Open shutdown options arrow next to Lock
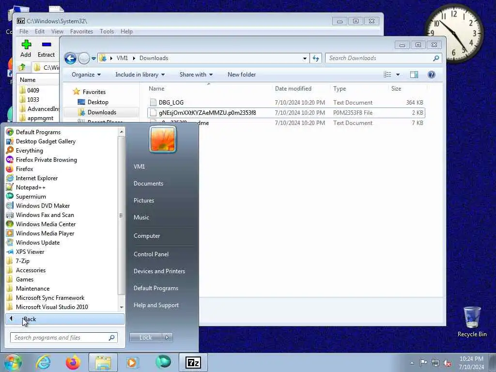496x372 pixels. click(167, 338)
